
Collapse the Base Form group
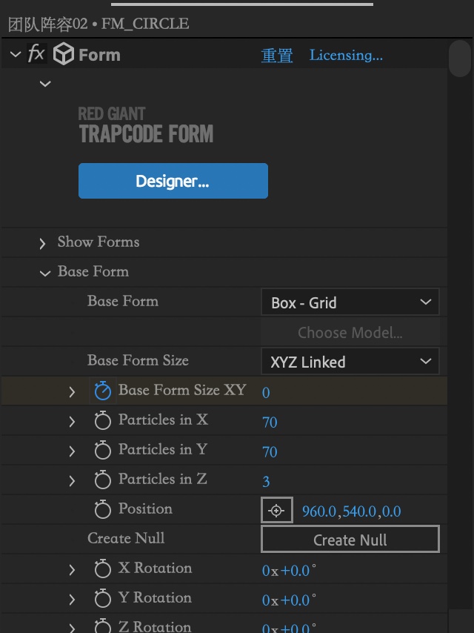click(x=44, y=273)
